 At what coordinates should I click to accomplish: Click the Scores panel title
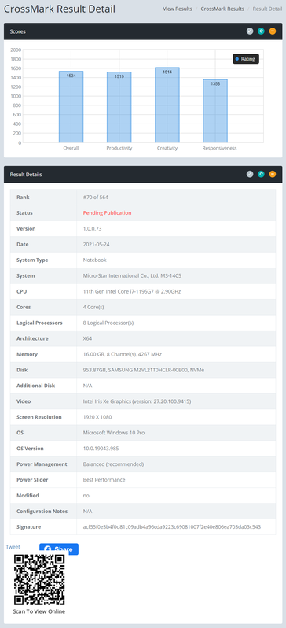click(x=17, y=31)
